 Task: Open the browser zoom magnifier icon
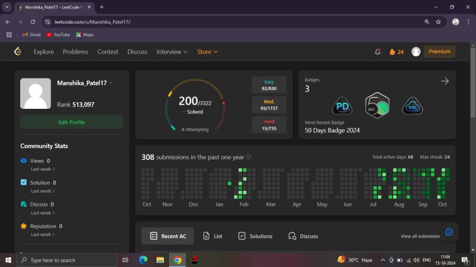427,22
